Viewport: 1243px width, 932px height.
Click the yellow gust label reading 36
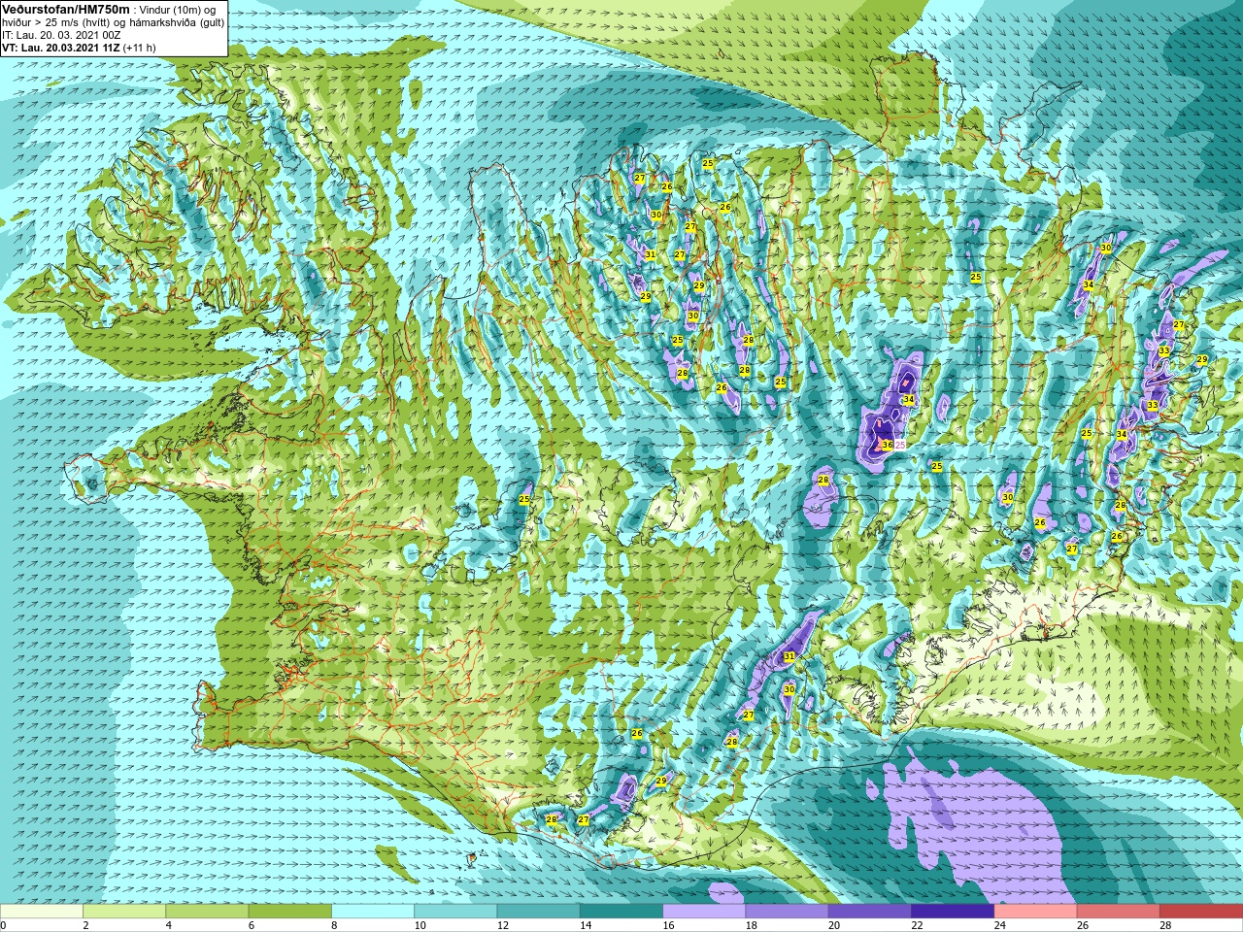click(x=887, y=445)
